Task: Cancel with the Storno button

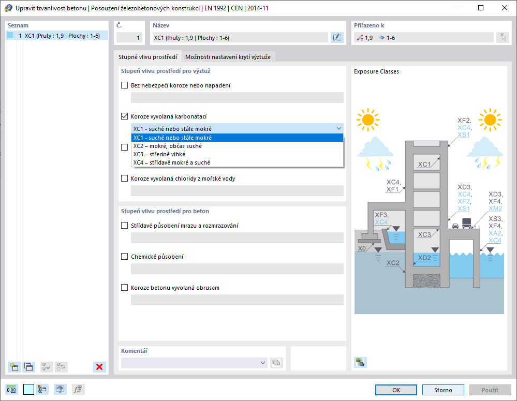Action: click(x=443, y=390)
